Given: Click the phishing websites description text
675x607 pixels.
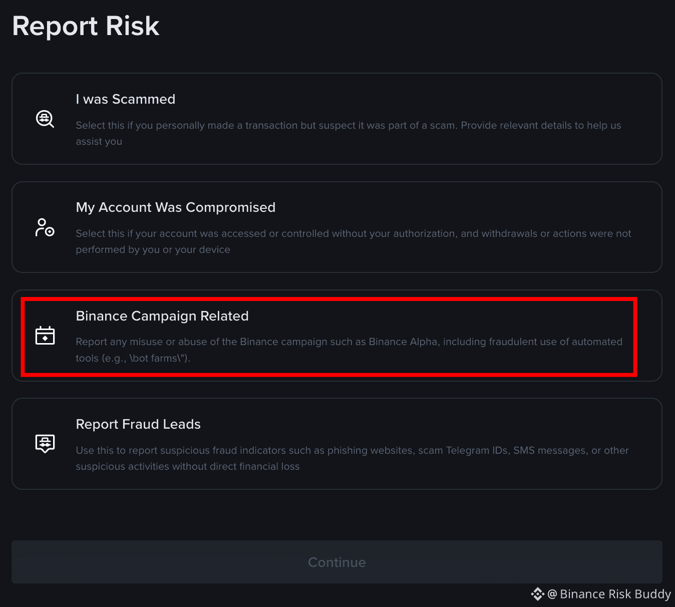Looking at the screenshot, I should click(352, 458).
